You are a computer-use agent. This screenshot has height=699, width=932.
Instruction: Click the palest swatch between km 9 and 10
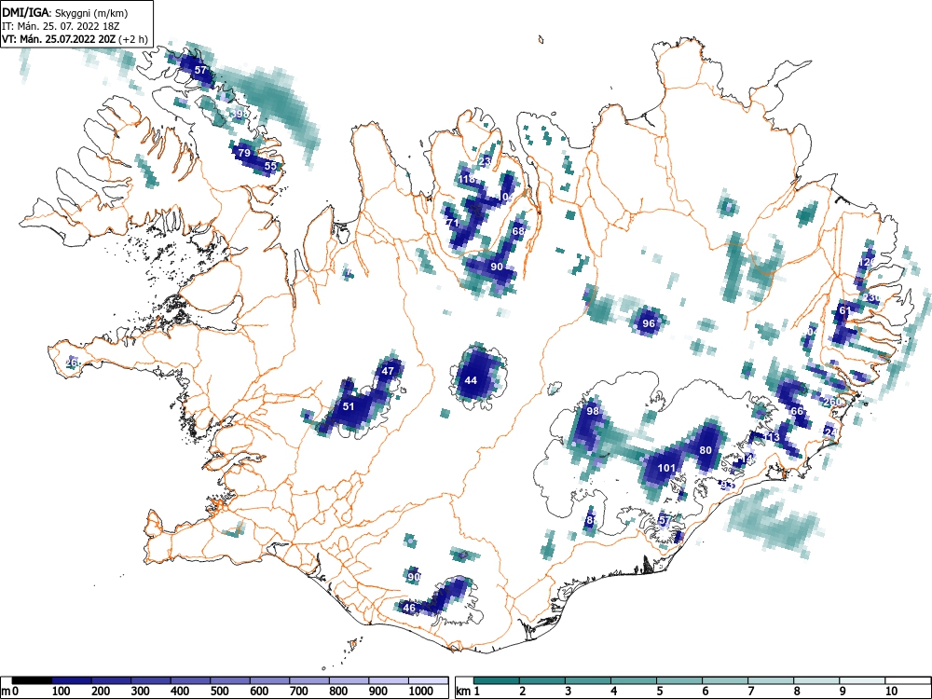coord(862,680)
